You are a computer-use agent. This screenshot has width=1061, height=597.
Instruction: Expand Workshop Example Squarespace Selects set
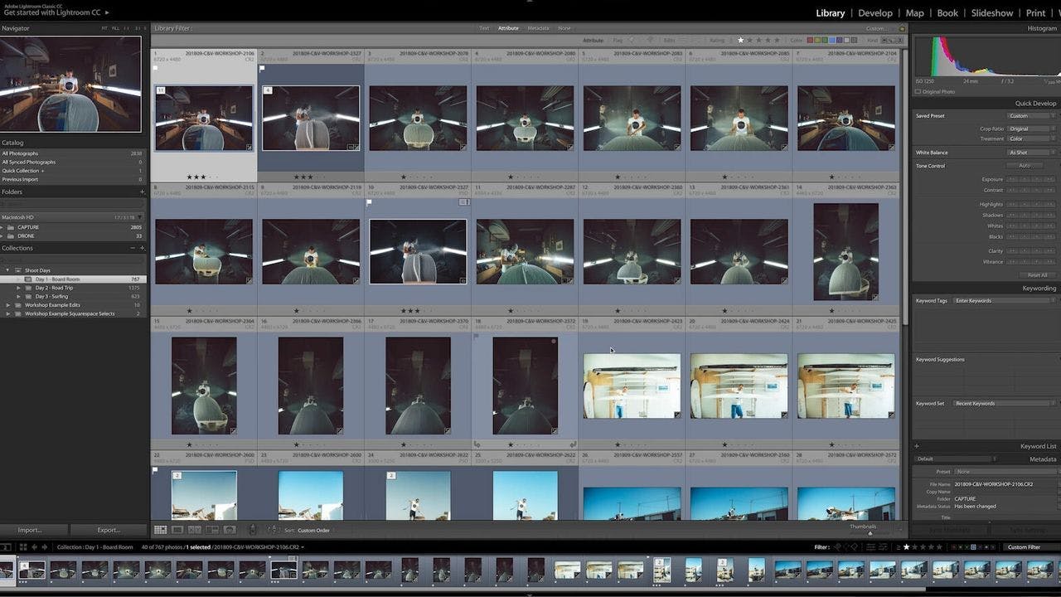8,313
